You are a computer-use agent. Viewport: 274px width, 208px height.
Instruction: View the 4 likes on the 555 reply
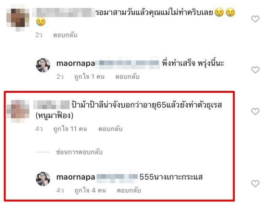[x=90, y=190]
